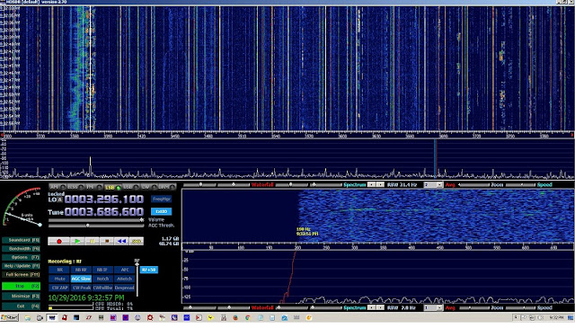The width and height of the screenshot is (575, 328).
Task: Select FM demodulation mode
Action: (93, 187)
